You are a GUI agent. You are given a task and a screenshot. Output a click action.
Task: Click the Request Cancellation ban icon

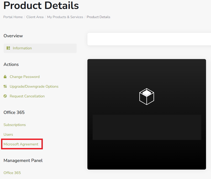pos(5,96)
